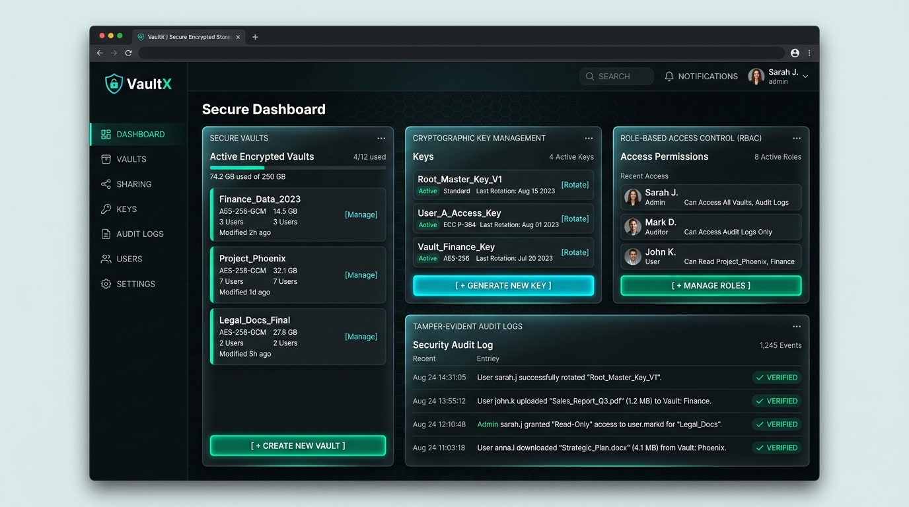This screenshot has height=507, width=909.
Task: Click Create New Vault button
Action: [298, 446]
